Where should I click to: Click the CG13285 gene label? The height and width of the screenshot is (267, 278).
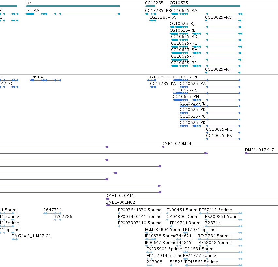154,3
